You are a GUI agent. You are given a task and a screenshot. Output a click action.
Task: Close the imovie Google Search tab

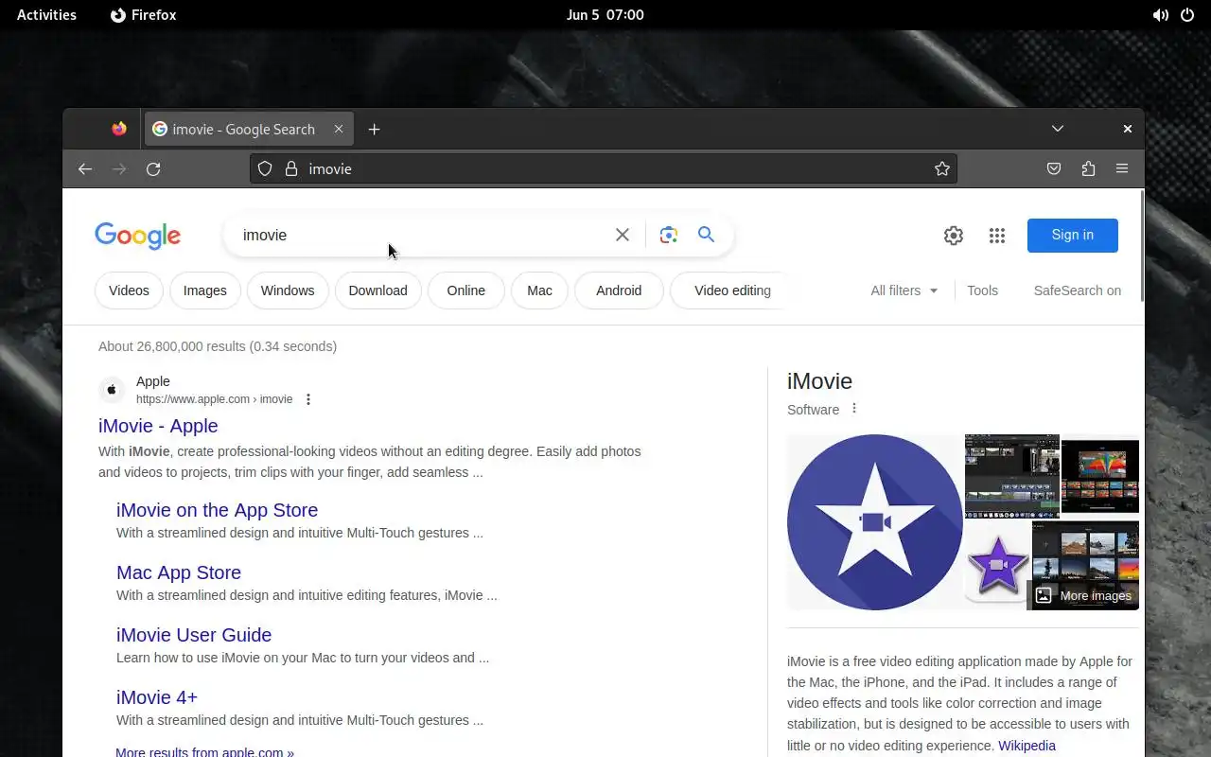click(338, 129)
